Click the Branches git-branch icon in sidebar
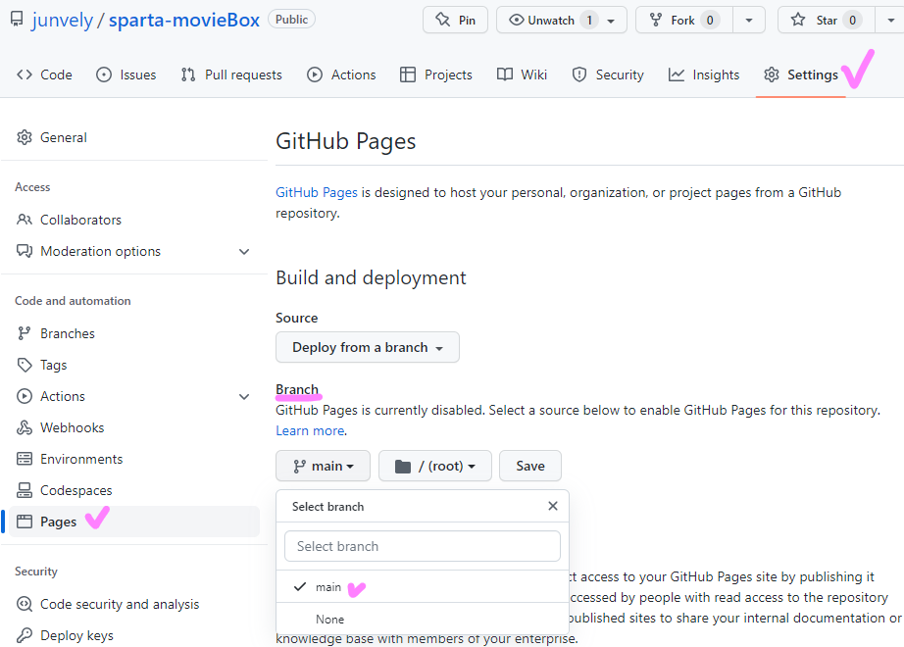Image resolution: width=904 pixels, height=647 pixels. tap(24, 333)
